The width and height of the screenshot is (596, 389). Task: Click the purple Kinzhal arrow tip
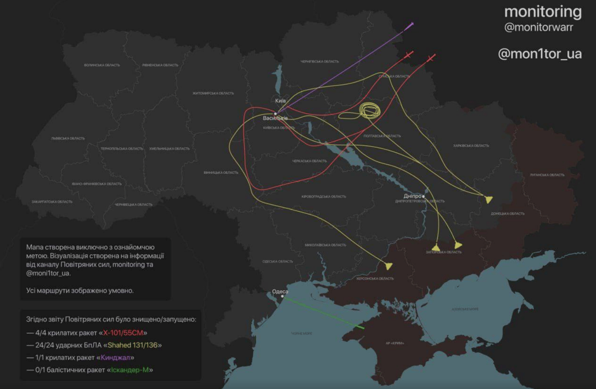click(x=412, y=24)
